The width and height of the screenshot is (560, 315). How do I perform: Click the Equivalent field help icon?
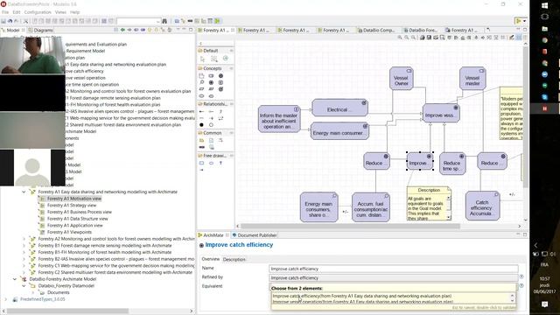[x=521, y=286]
